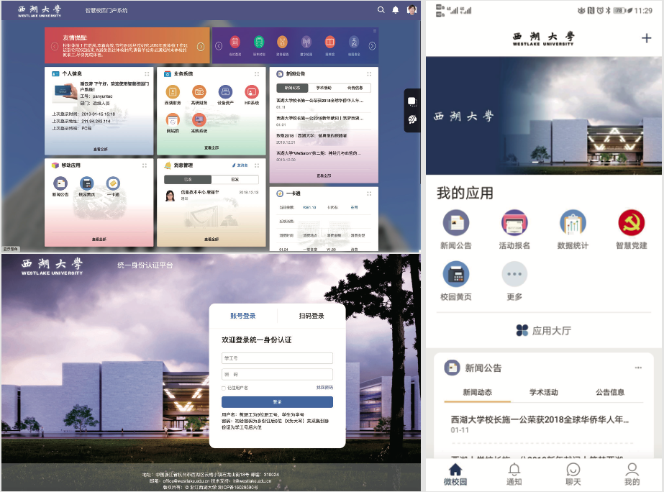The height and width of the screenshot is (492, 664).
Task: Open user avatar menu in portal header
Action: click(411, 9)
